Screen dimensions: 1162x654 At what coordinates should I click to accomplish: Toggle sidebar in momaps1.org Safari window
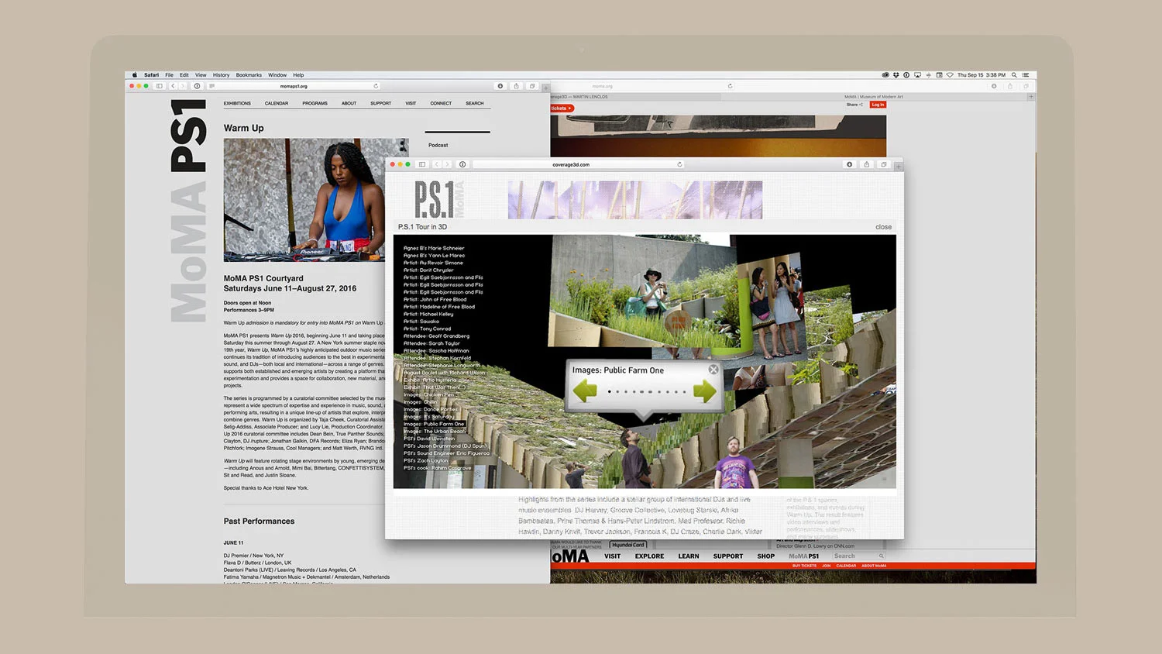(x=160, y=86)
